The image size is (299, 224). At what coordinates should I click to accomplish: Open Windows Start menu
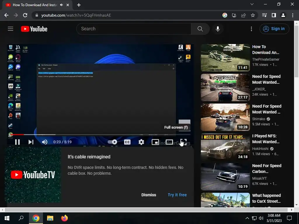click(7, 218)
